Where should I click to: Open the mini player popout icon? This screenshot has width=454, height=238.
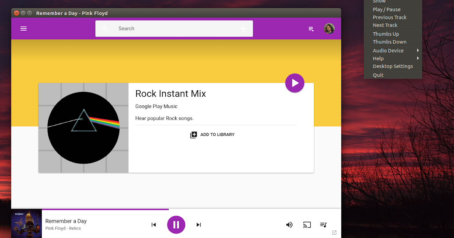click(334, 232)
